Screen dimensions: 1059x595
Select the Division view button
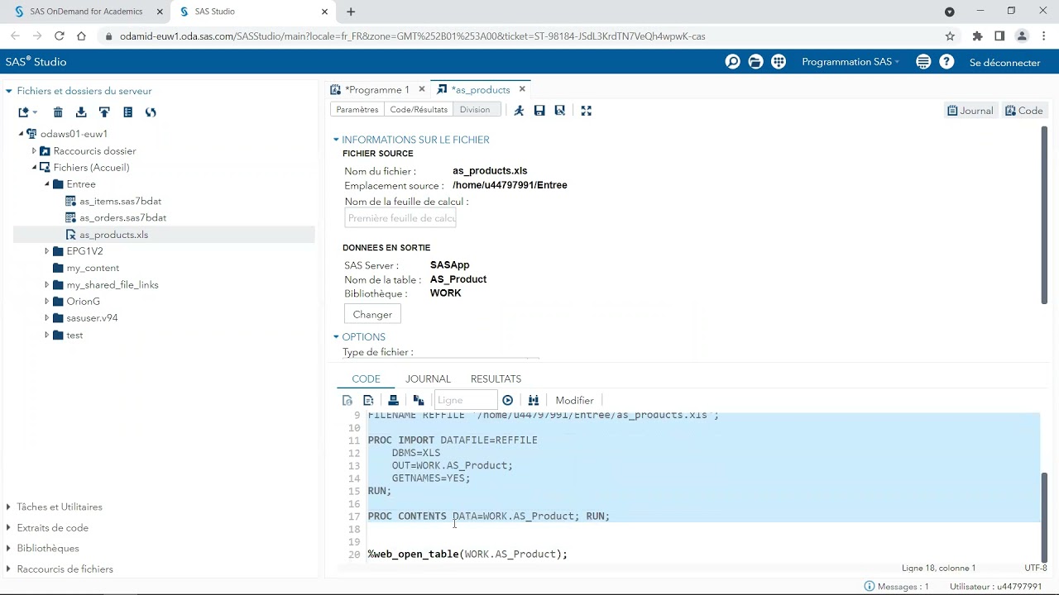click(475, 110)
